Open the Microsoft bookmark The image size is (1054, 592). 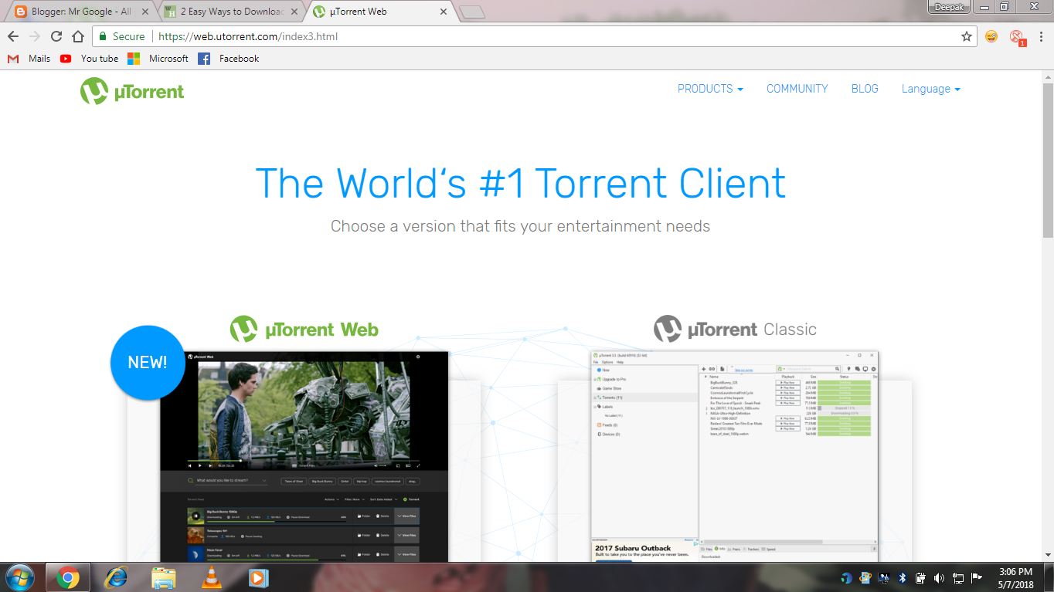tap(158, 59)
